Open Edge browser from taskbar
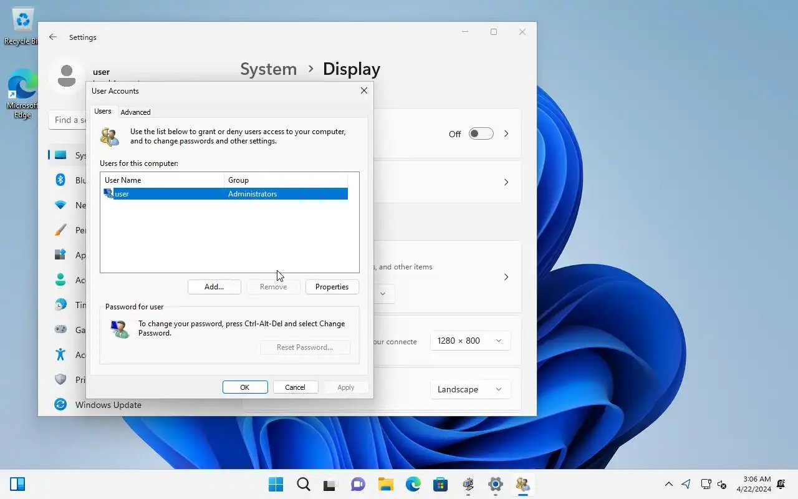Image resolution: width=798 pixels, height=499 pixels. 413,485
